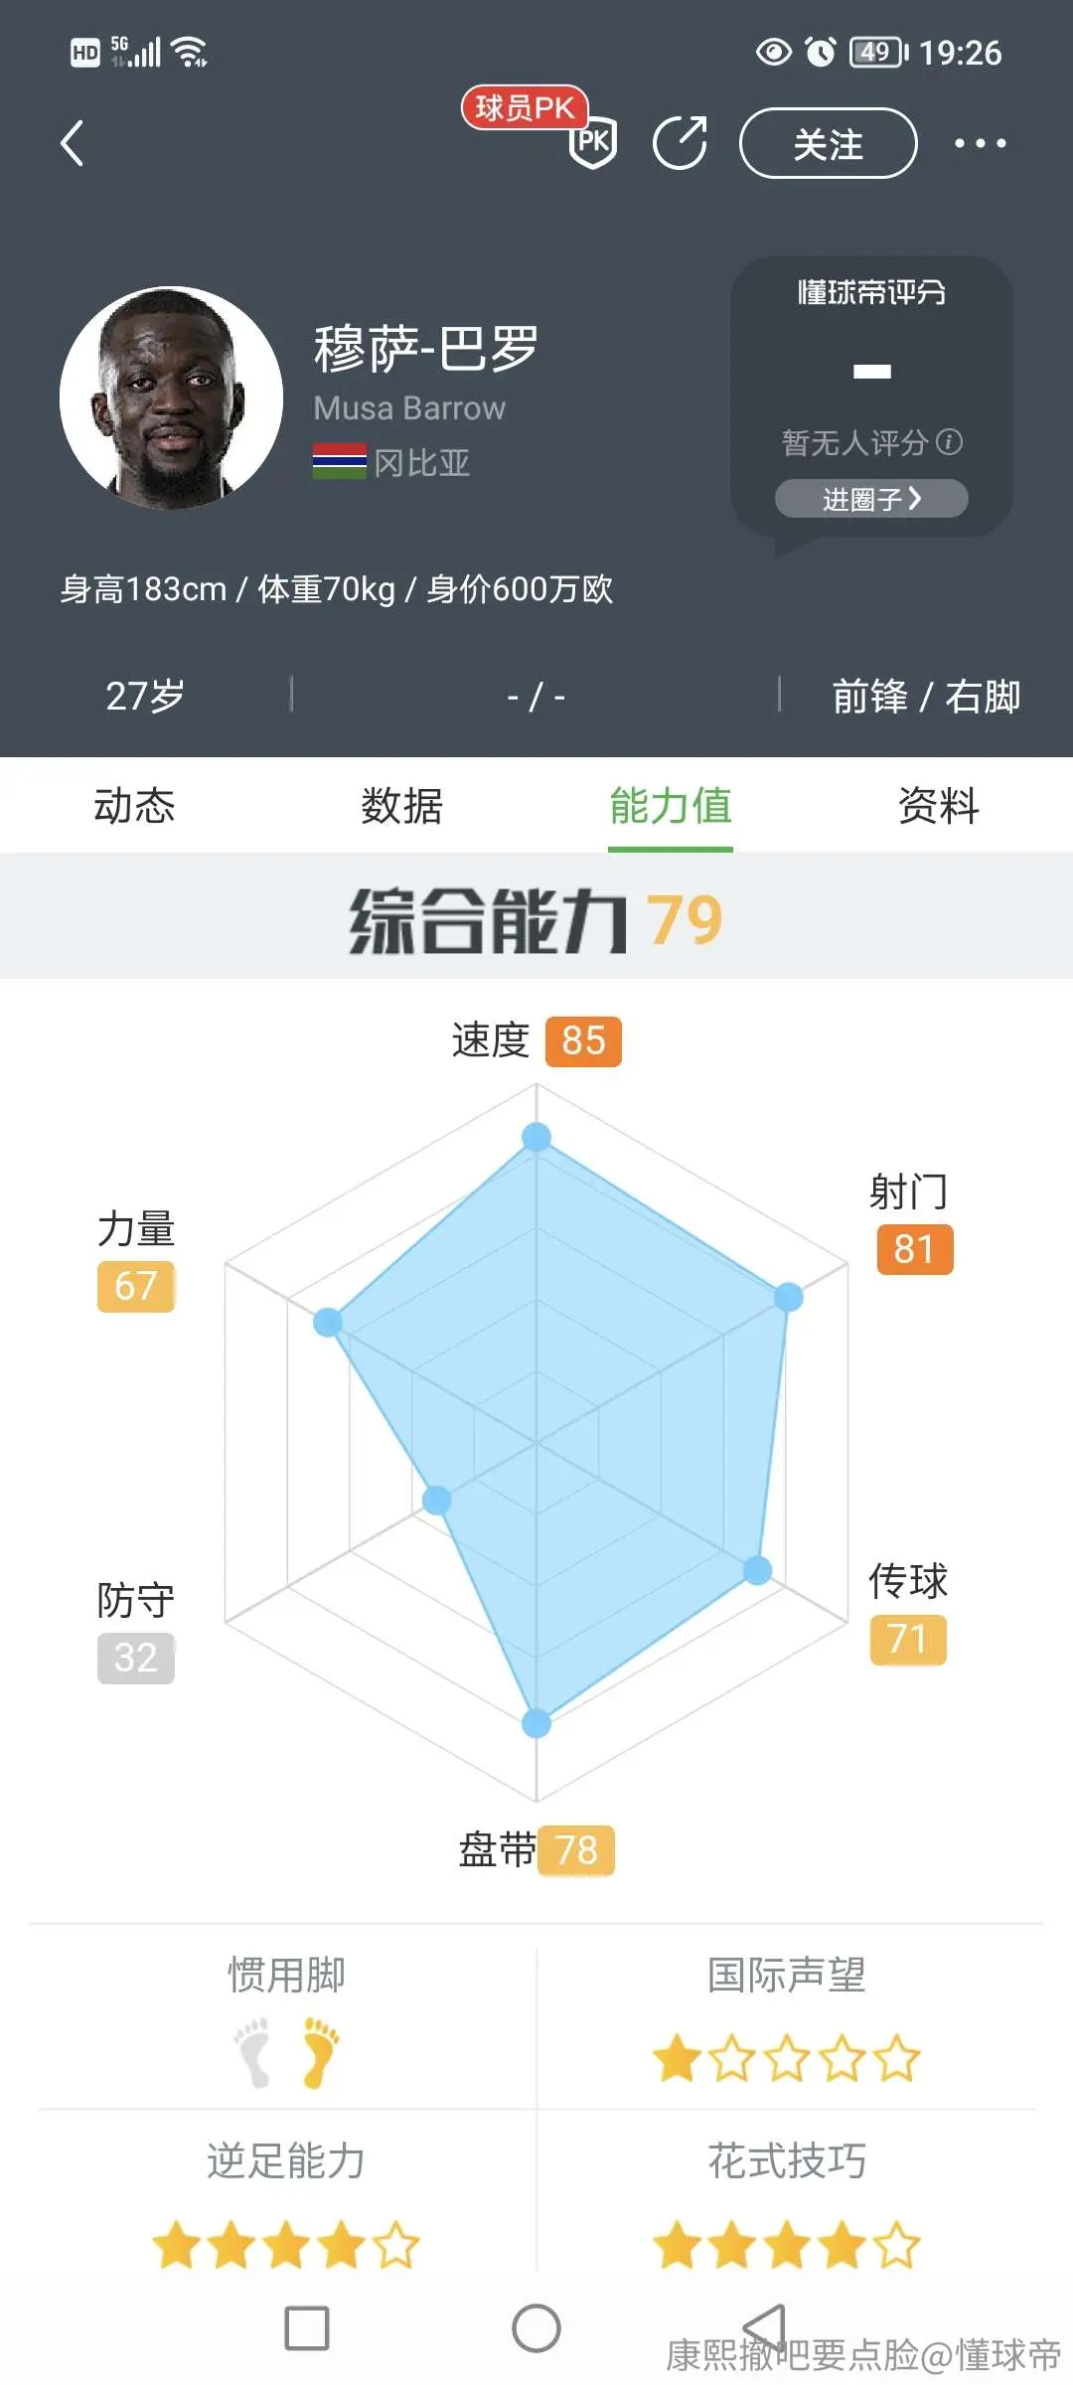
Task: Switch to the 数据 tab
Action: click(x=402, y=805)
